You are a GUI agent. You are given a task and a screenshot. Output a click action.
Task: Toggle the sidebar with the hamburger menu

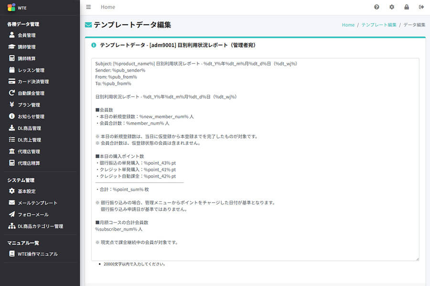88,7
